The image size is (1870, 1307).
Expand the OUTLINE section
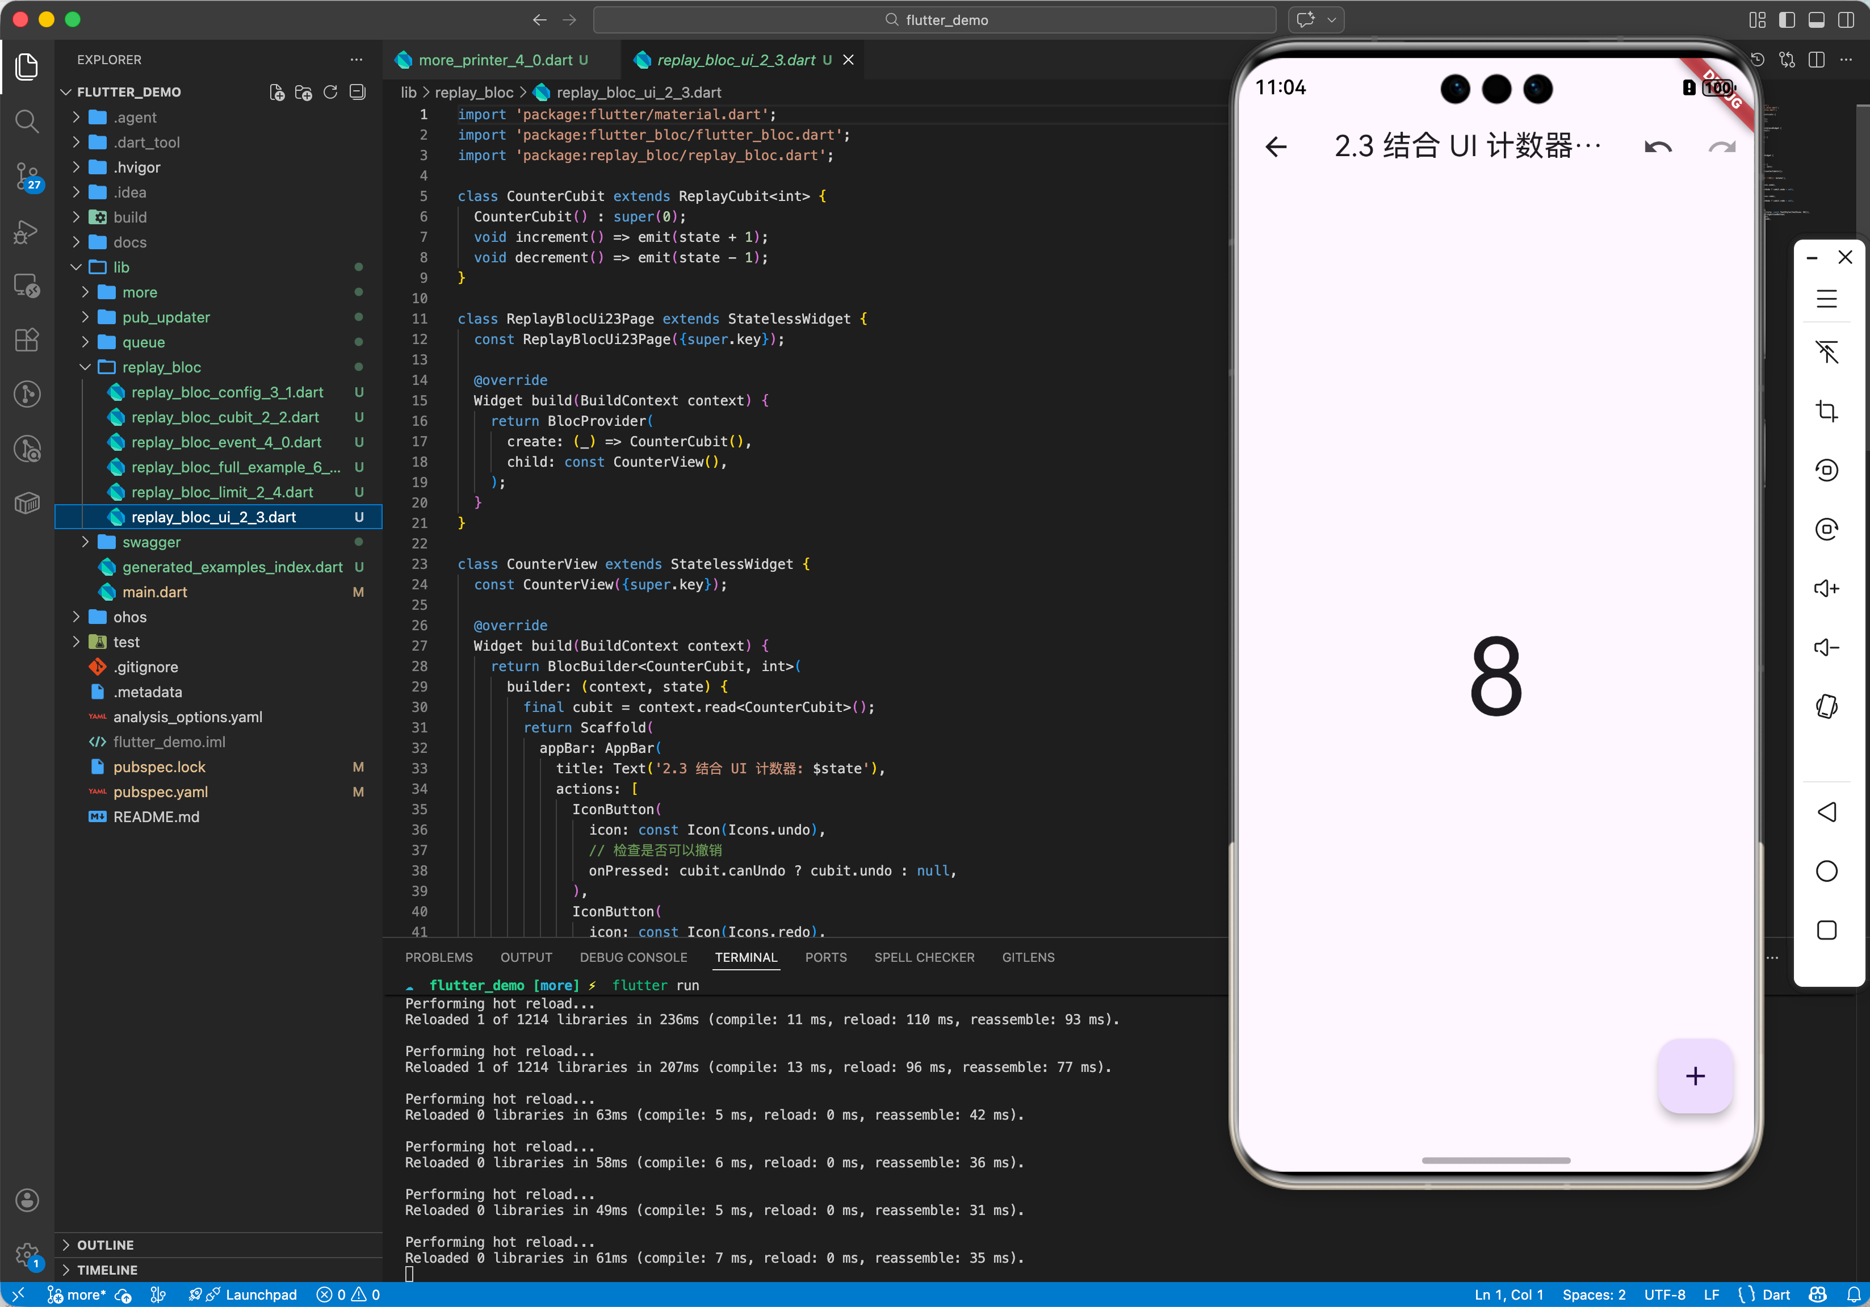pyautogui.click(x=105, y=1245)
